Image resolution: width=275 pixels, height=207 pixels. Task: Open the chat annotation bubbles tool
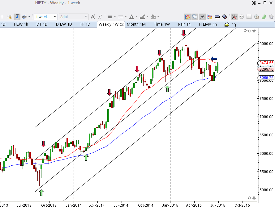coord(194,17)
